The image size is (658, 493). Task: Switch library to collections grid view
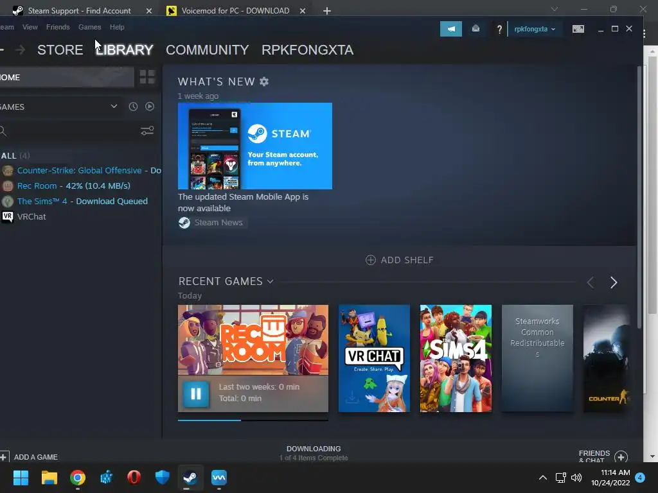tap(147, 77)
